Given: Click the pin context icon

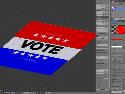Looking at the screenshot, I should pos(112,4).
